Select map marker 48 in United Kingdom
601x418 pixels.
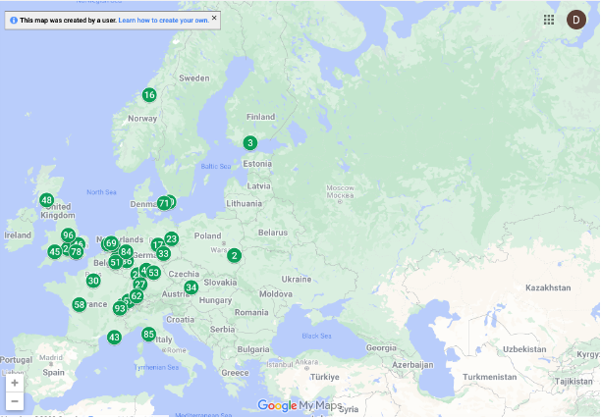point(46,200)
